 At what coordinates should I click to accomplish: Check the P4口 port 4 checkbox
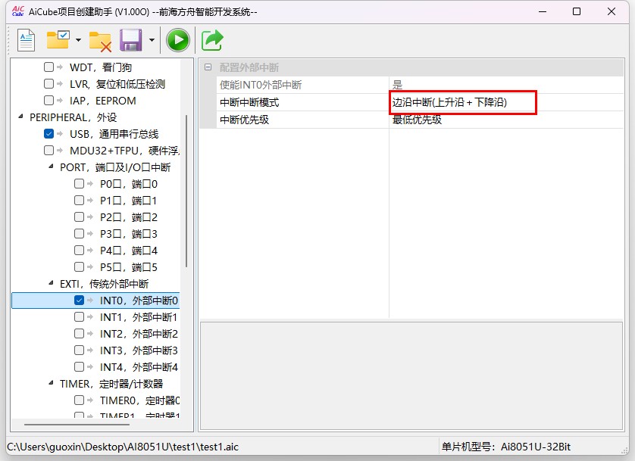[79, 251]
